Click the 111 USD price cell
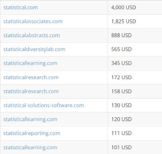This screenshot has width=162, height=154. pyautogui.click(x=135, y=133)
